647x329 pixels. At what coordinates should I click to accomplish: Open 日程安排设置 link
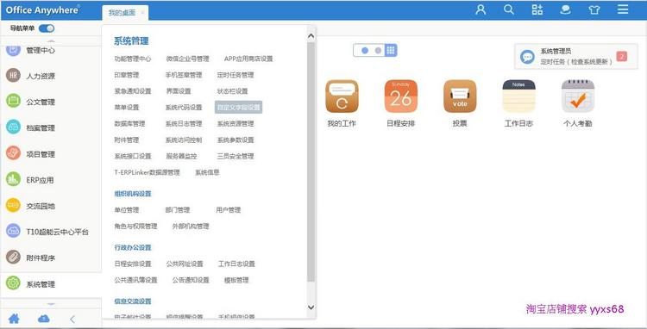point(133,264)
